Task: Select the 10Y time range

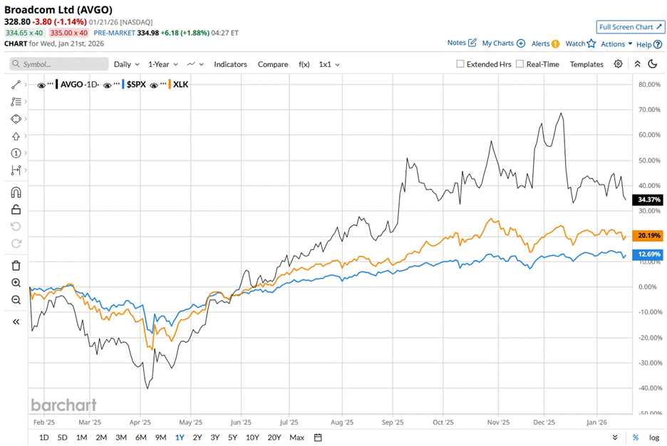Action: [252, 437]
